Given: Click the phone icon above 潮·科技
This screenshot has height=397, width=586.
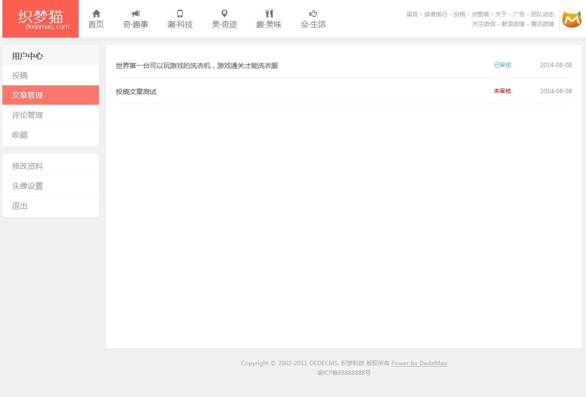Looking at the screenshot, I should 180,14.
